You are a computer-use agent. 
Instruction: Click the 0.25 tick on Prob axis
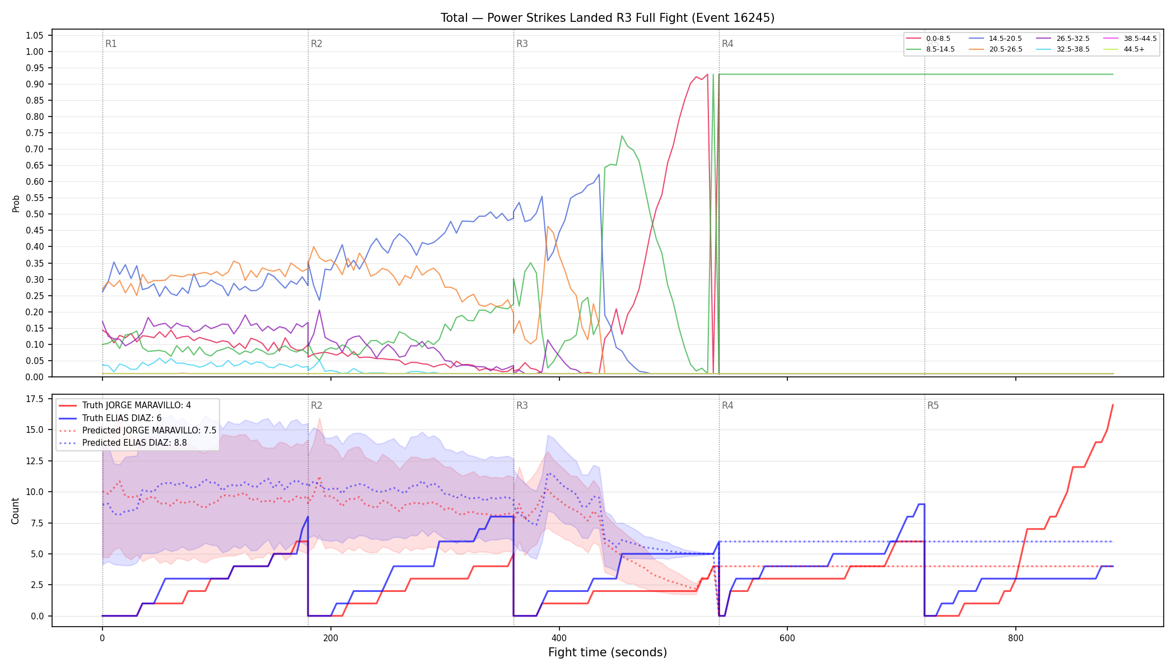pos(35,296)
